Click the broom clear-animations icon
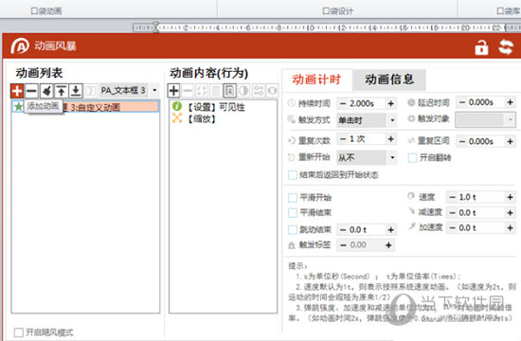Screen dimensions: 521x341 [46, 90]
